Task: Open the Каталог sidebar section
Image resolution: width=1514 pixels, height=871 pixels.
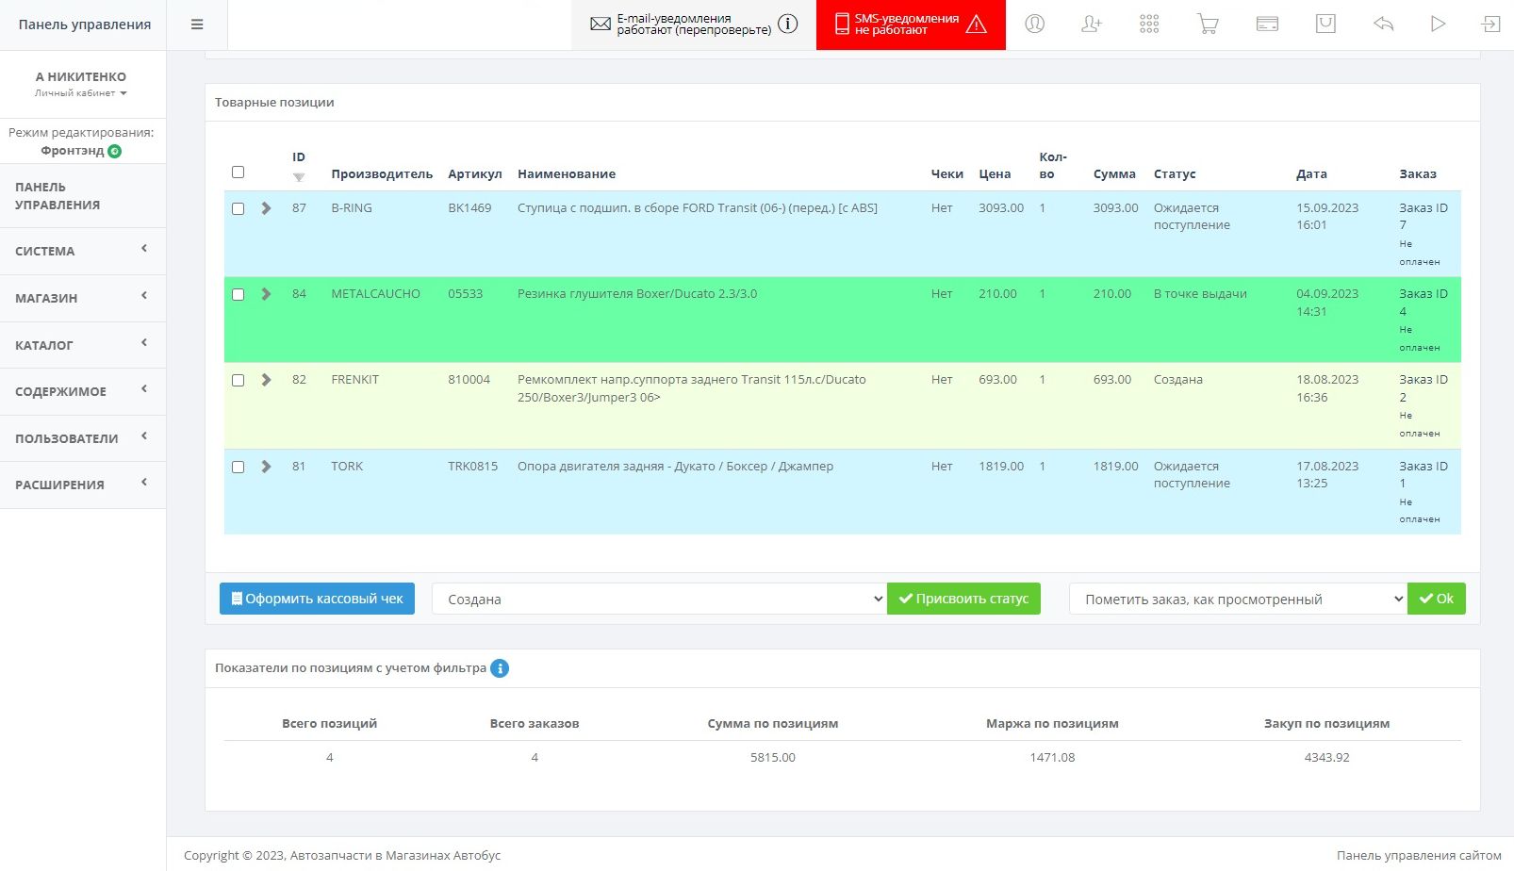Action: (83, 345)
